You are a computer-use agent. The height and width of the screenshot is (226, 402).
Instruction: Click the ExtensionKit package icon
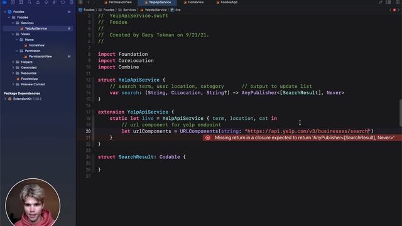(10, 99)
